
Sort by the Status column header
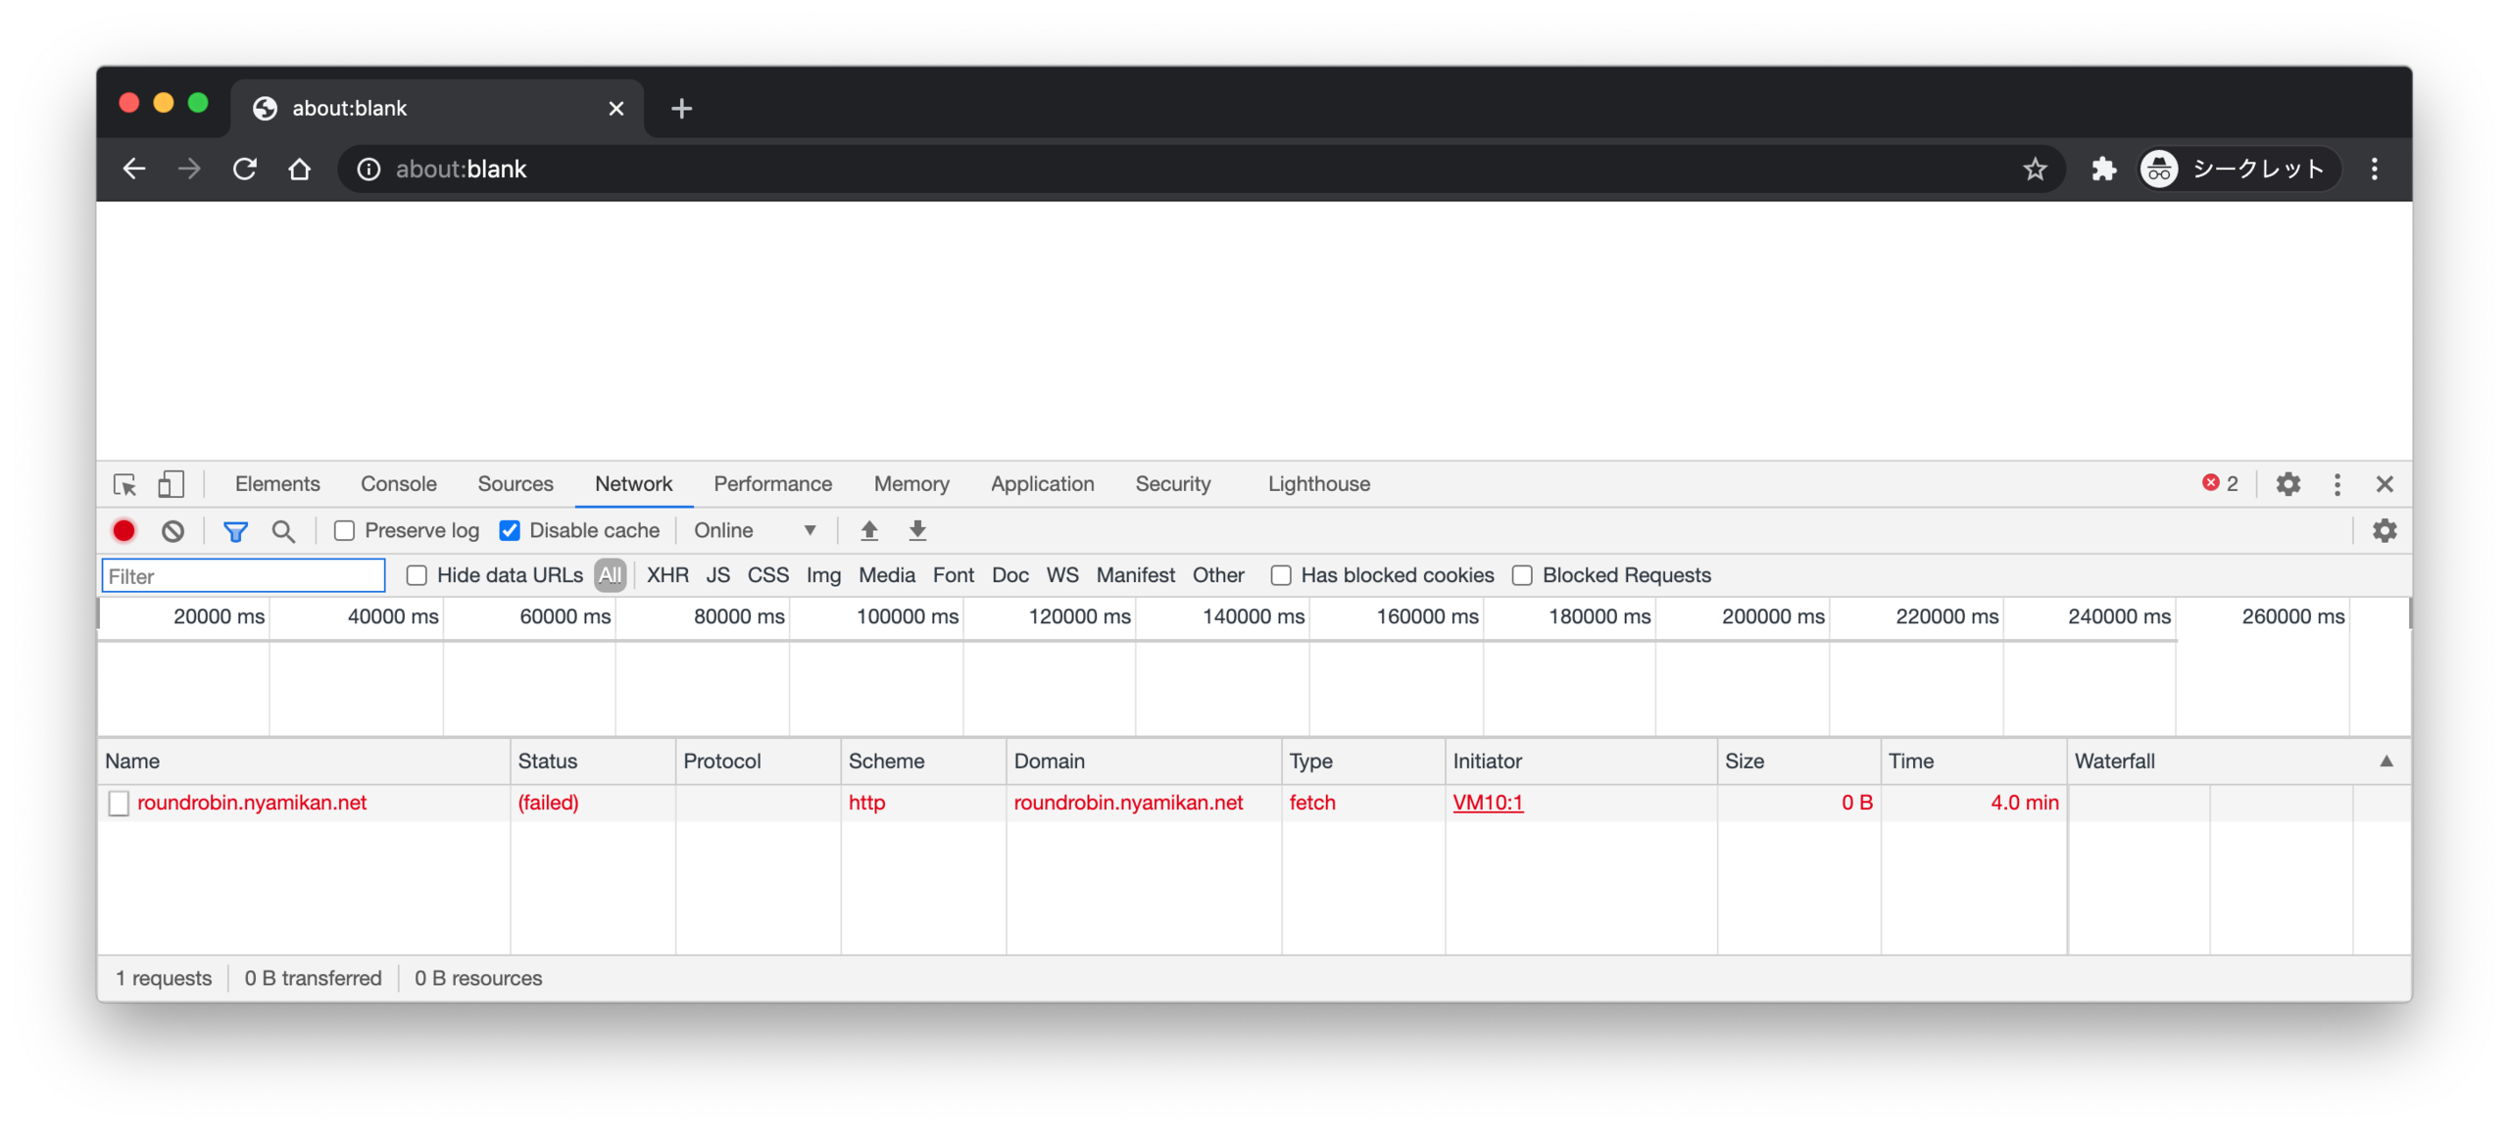tap(592, 761)
